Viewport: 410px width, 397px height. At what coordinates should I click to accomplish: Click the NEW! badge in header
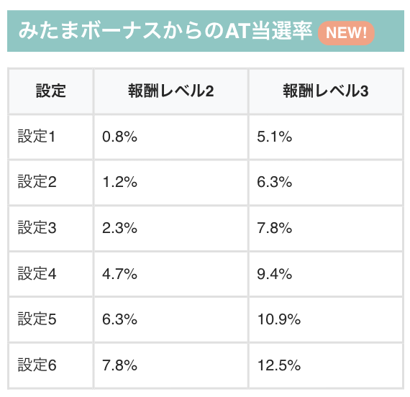[346, 33]
